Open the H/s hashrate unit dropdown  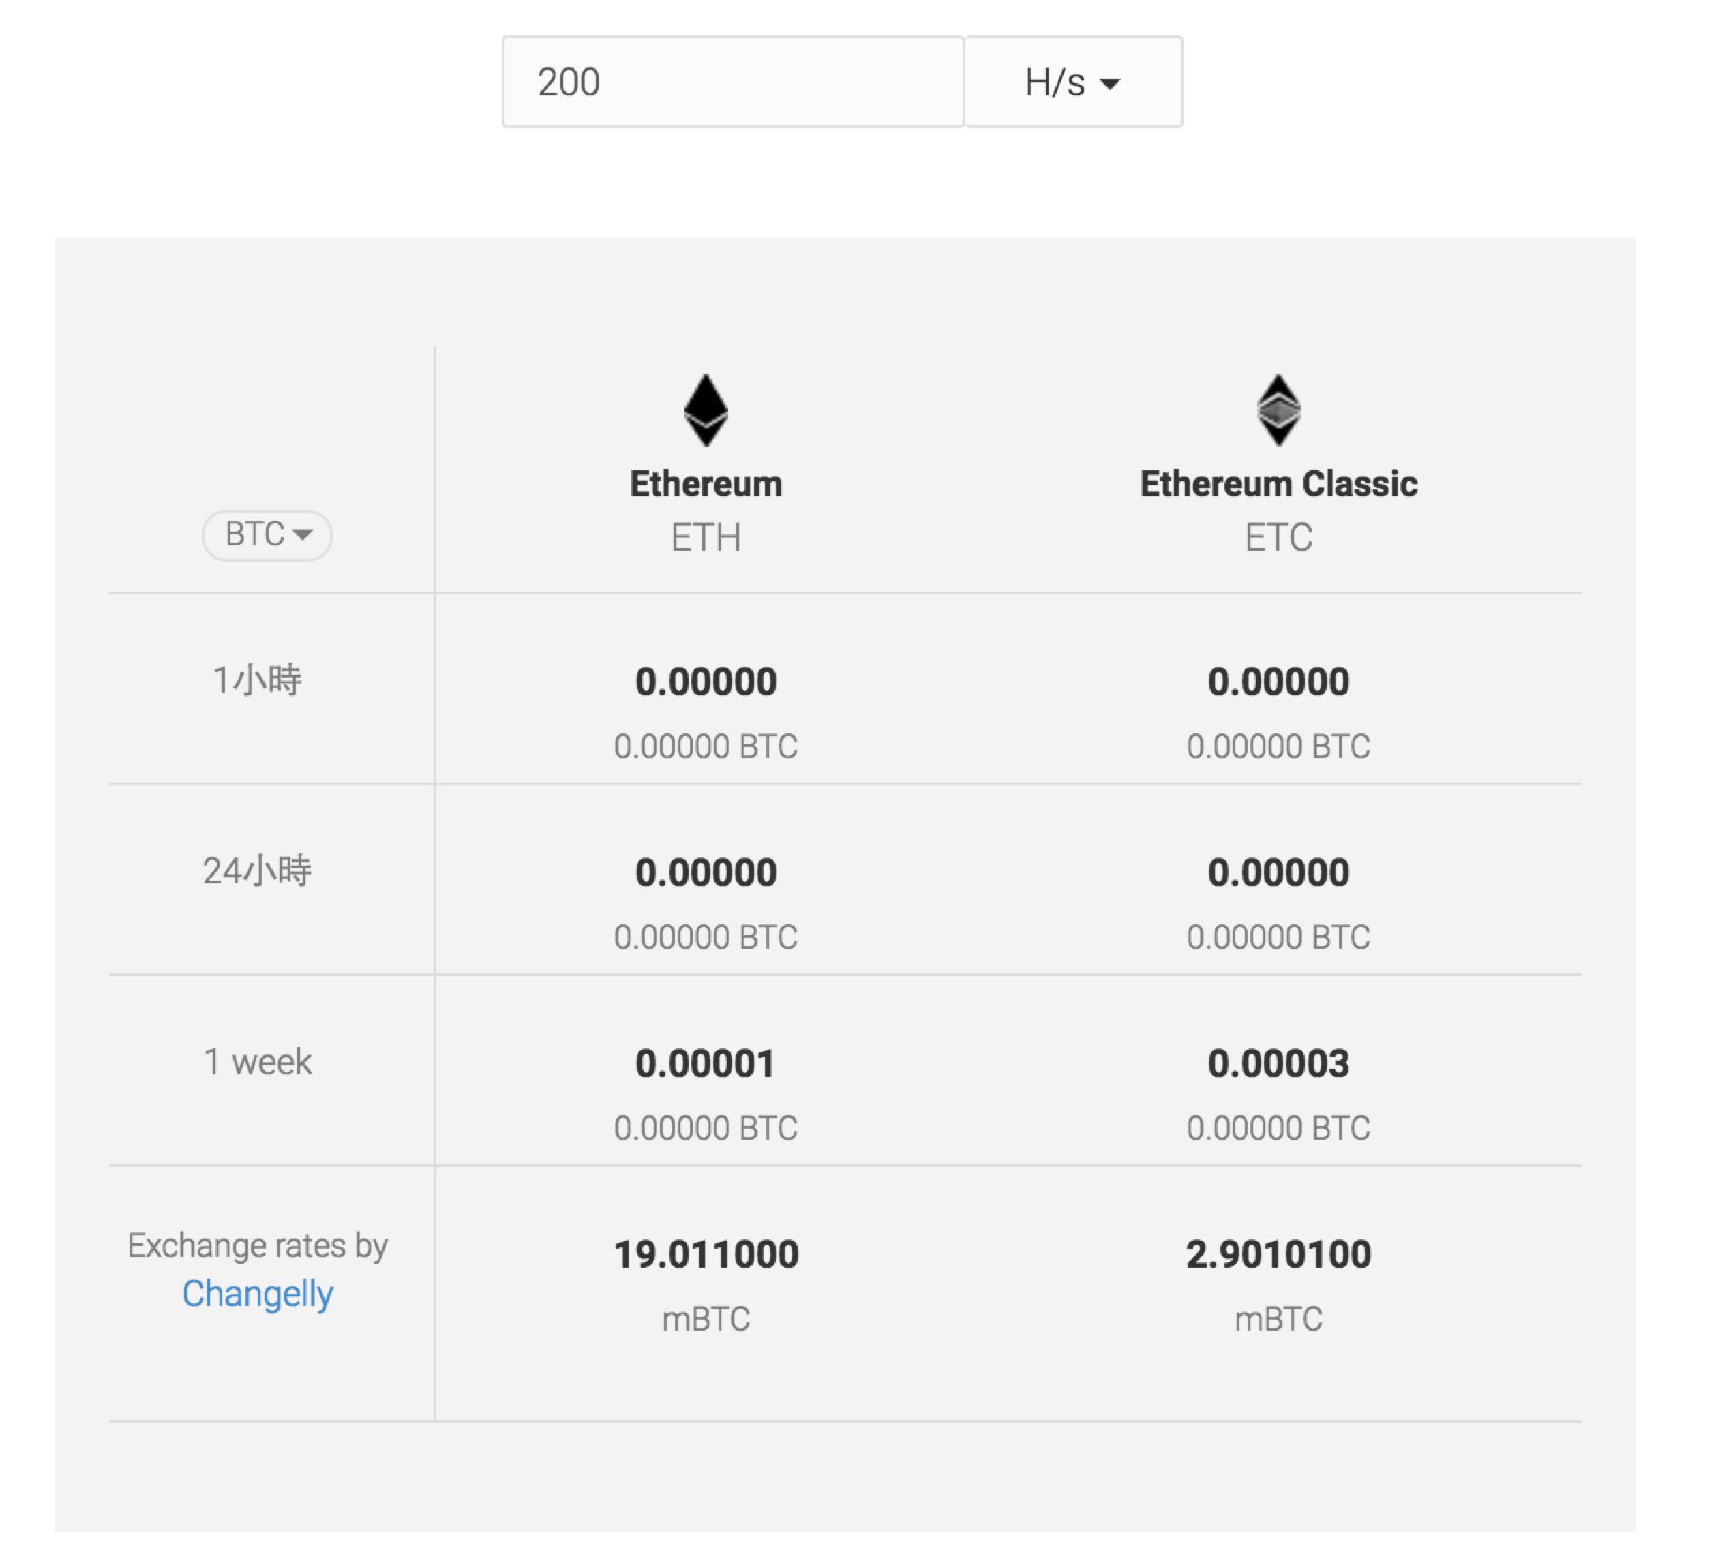coord(1073,82)
